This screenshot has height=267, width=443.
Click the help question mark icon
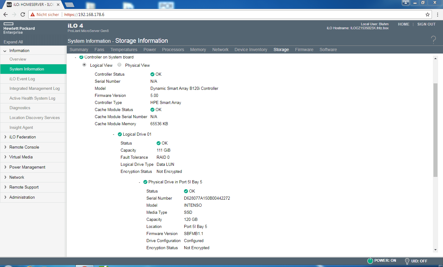[433, 40]
